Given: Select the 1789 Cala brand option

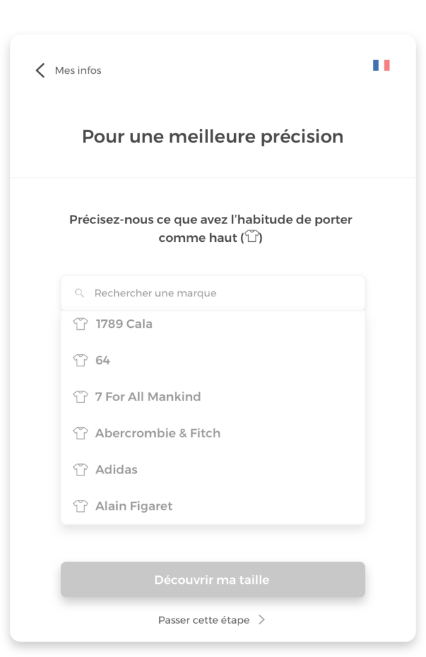Looking at the screenshot, I should coord(124,324).
